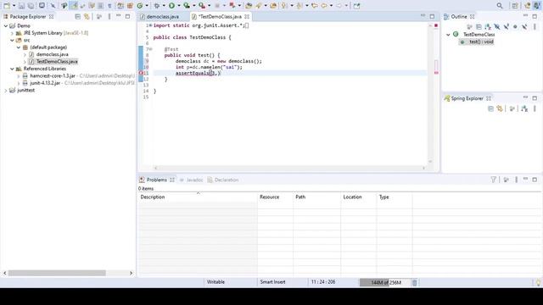Screen dimensions: 543x305
Task: Select junit-4.13.2.jar library entry
Action: tap(45, 83)
